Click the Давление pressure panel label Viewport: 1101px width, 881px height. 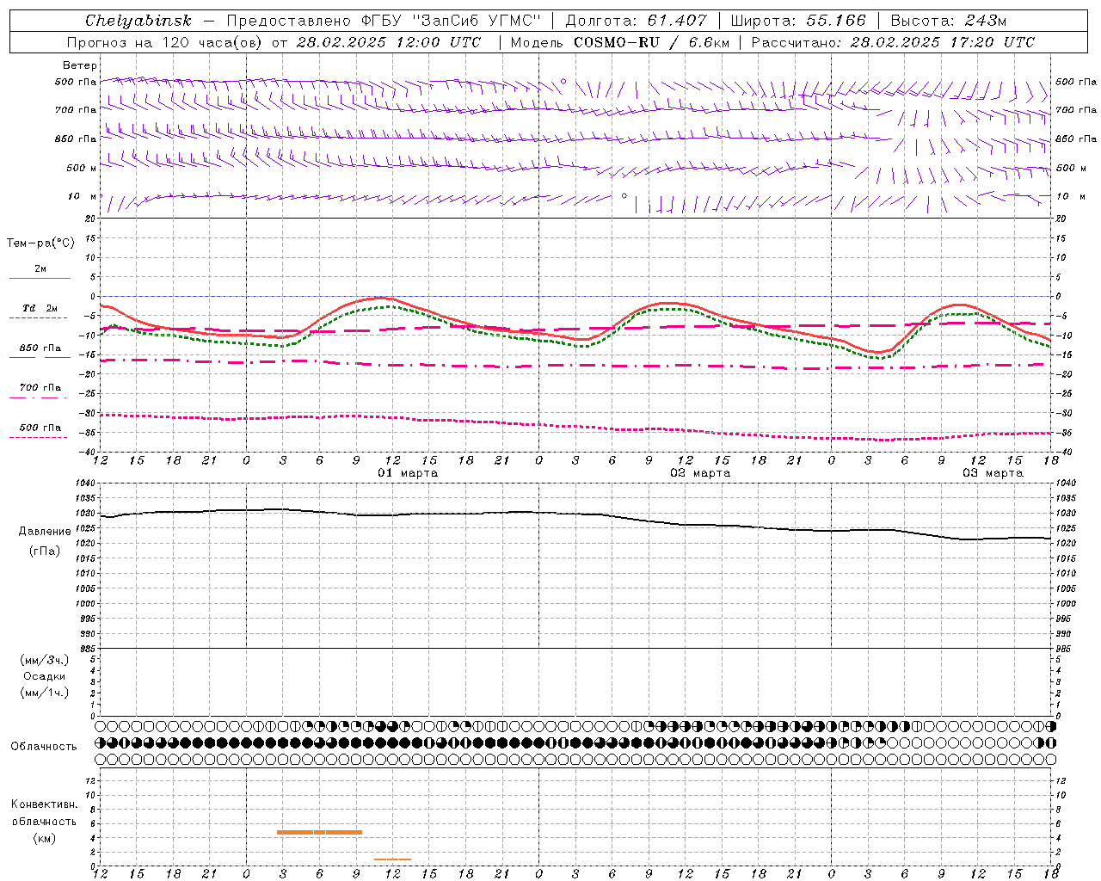(45, 532)
